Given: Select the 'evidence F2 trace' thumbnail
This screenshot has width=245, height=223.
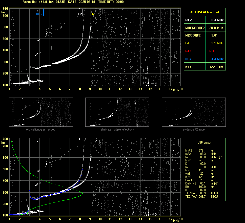Looking at the screenshot, I should pos(194,112).
